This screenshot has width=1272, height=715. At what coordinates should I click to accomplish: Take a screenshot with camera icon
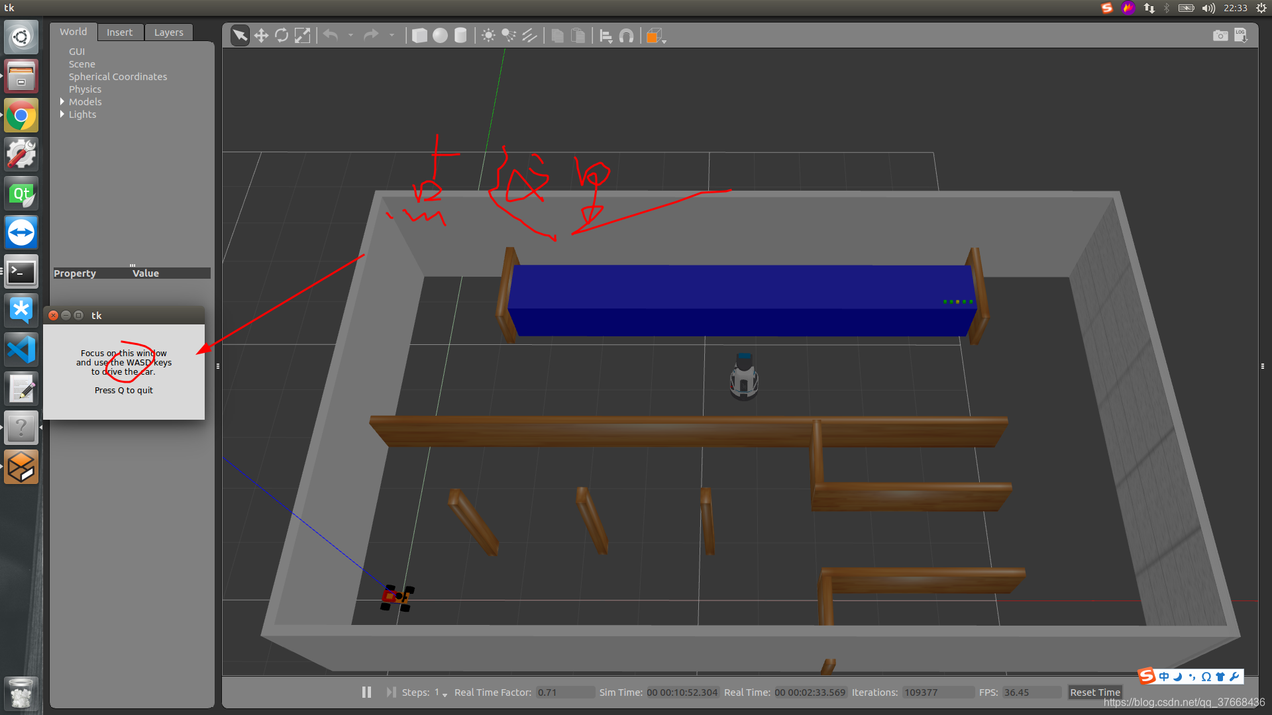pyautogui.click(x=1220, y=36)
